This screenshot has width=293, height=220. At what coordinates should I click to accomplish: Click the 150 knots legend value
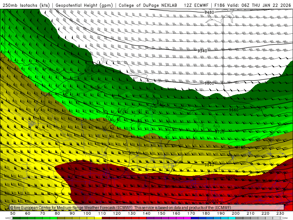click(x=162, y=213)
